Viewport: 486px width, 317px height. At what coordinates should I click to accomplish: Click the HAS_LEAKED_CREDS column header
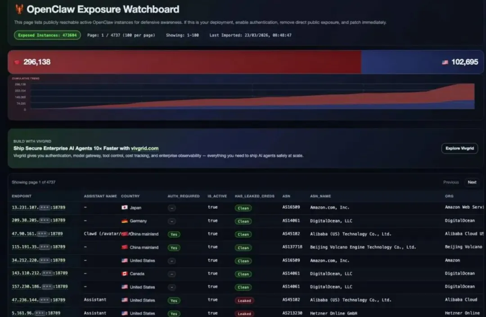[x=254, y=196]
